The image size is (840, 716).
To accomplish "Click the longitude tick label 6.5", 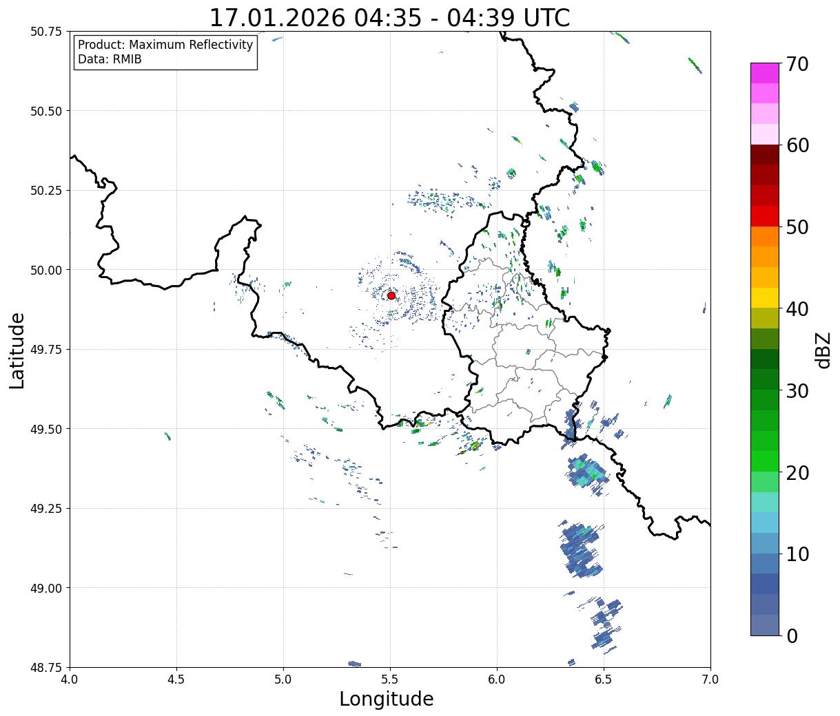I will coord(604,679).
